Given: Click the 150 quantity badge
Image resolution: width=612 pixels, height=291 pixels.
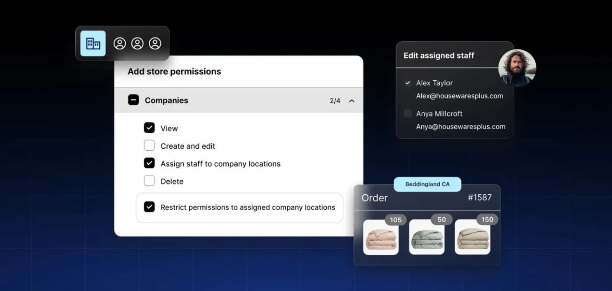Looking at the screenshot, I should tap(487, 220).
